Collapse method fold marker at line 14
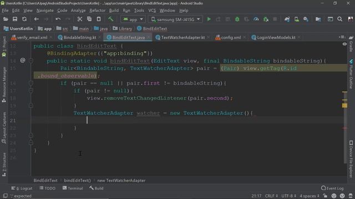The image size is (355, 199). pyautogui.click(x=31, y=60)
